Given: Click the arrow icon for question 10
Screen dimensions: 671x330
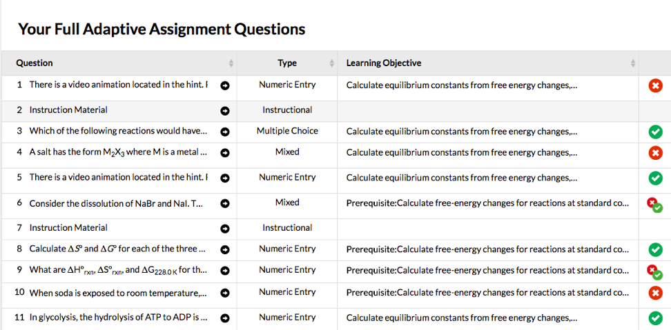Looking at the screenshot, I should click(x=224, y=293).
